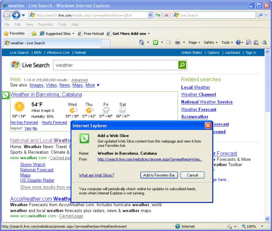
Task: Click the green search magnifier button
Action: 182,65
